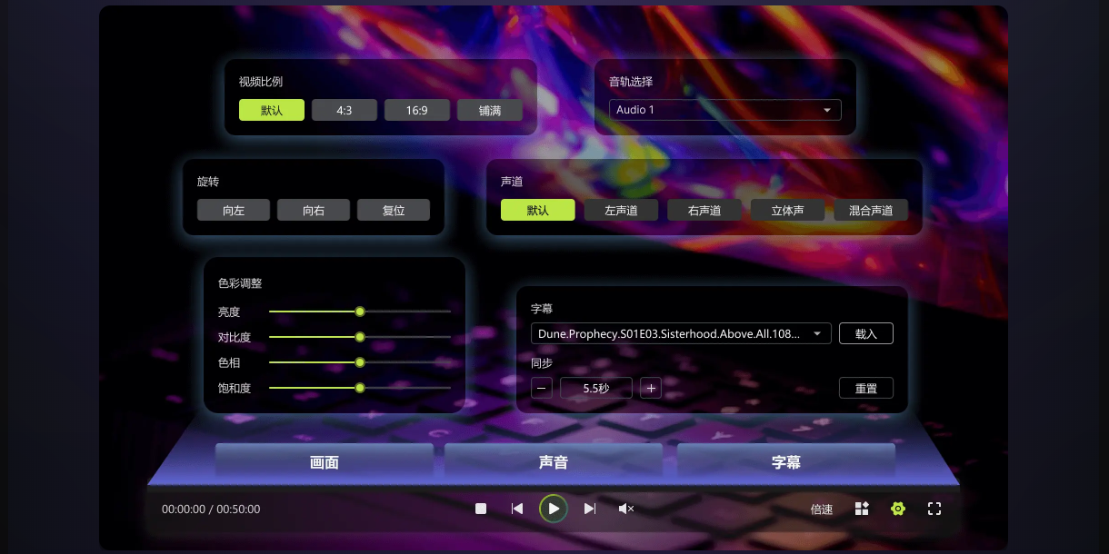Open the settings gear icon
Viewport: 1109px width, 554px height.
pos(898,509)
